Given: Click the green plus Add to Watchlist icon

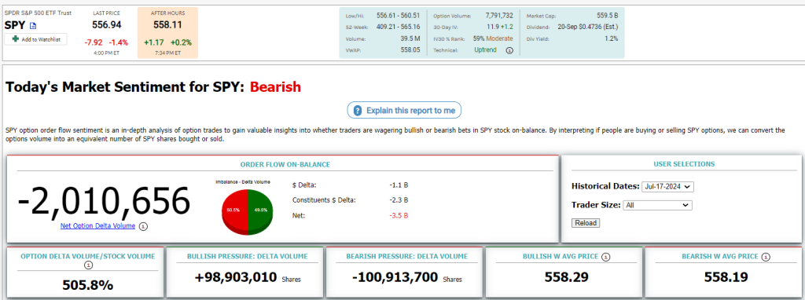Looking at the screenshot, I should click(16, 39).
